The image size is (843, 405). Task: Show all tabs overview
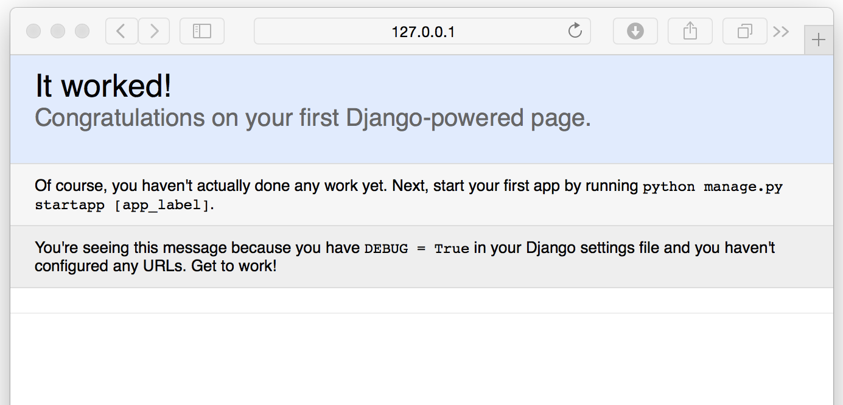point(745,31)
